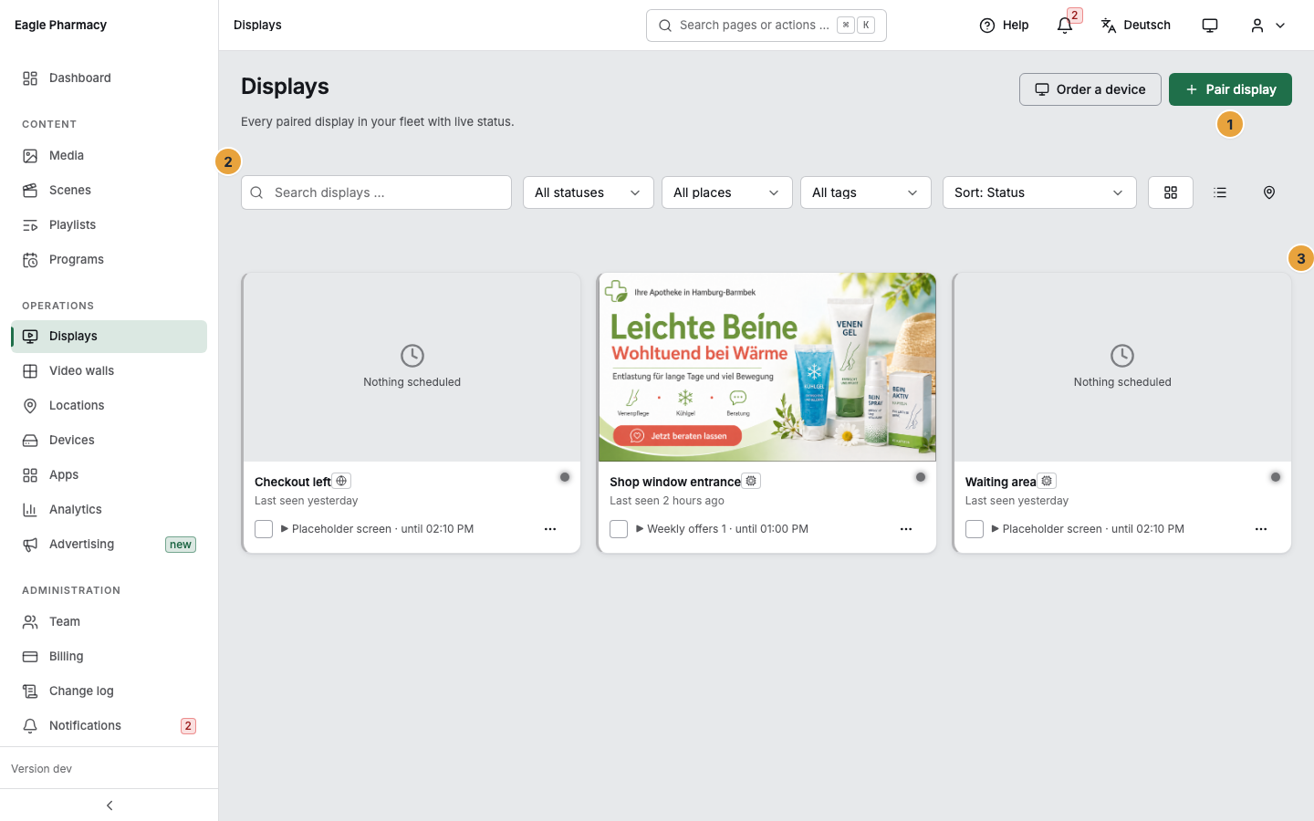
Task: Open the notifications bell in the top bar
Action: [1065, 26]
